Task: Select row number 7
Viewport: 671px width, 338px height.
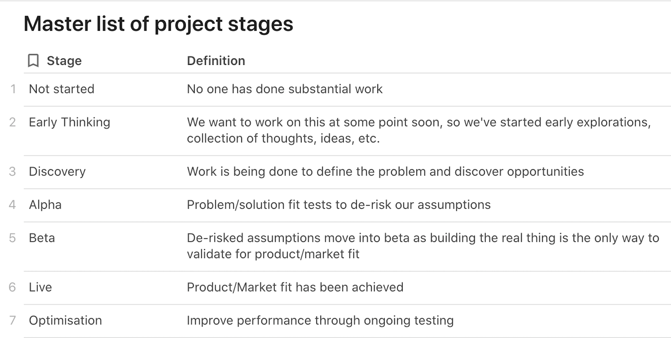Action: click(13, 320)
